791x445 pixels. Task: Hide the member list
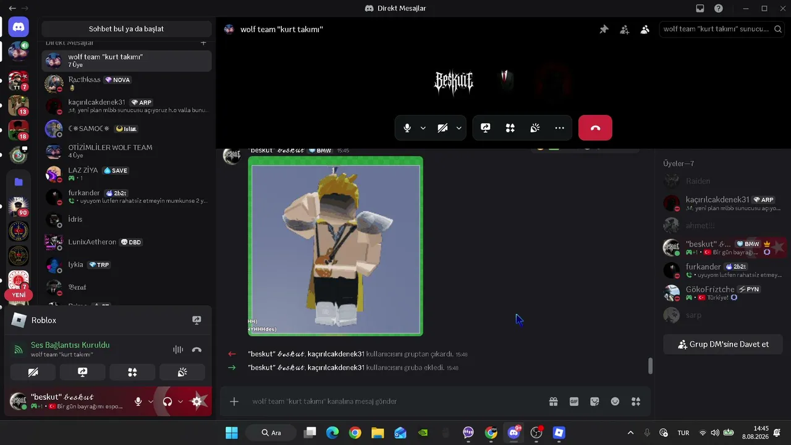click(645, 29)
